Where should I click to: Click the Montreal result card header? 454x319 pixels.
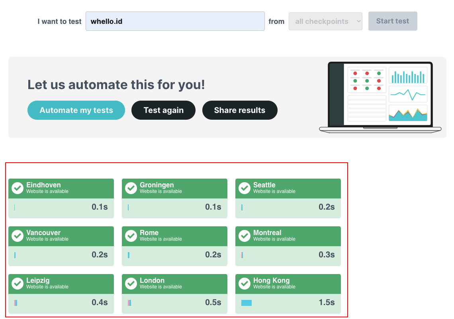click(288, 236)
